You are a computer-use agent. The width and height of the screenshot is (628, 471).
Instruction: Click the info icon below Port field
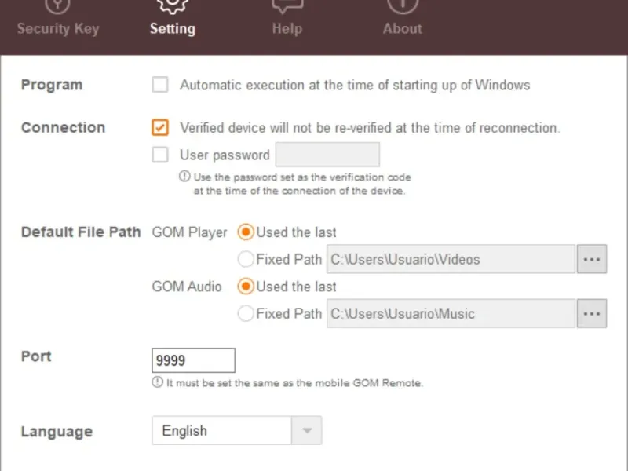[157, 382]
